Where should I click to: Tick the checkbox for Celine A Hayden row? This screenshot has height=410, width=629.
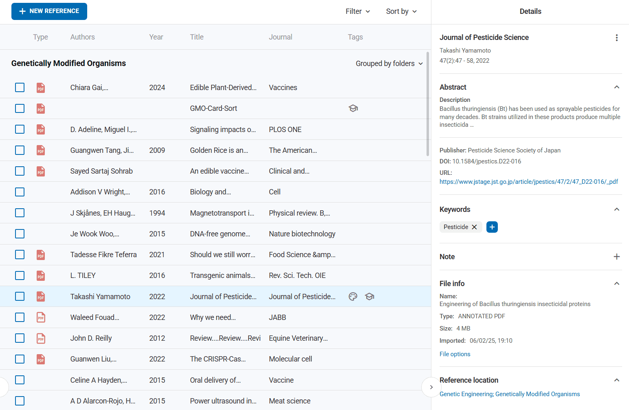pyautogui.click(x=20, y=380)
